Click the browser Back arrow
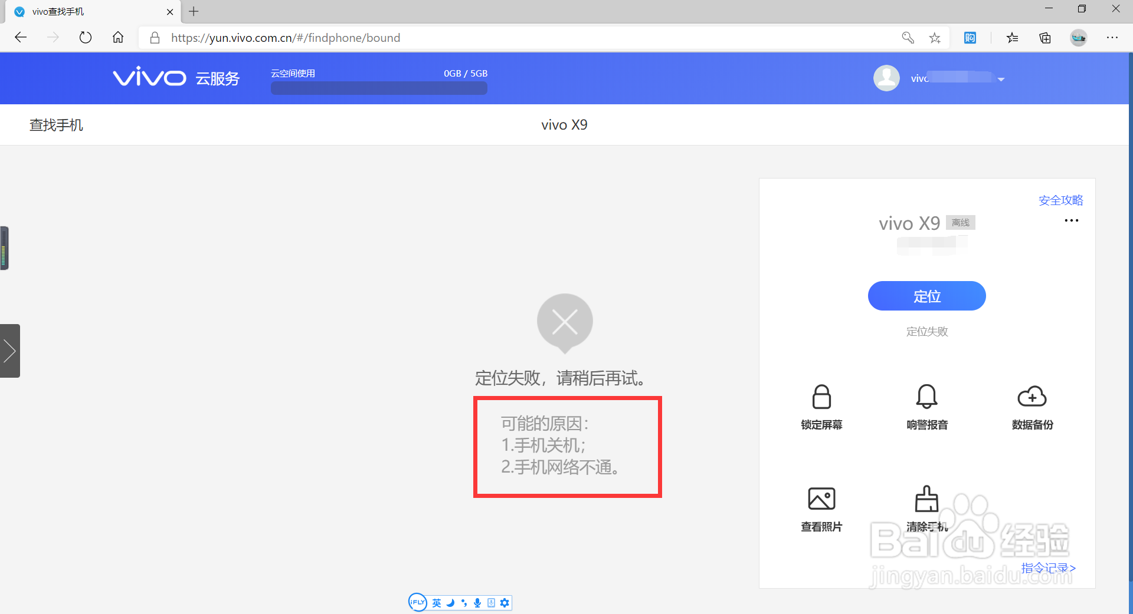 (21, 38)
